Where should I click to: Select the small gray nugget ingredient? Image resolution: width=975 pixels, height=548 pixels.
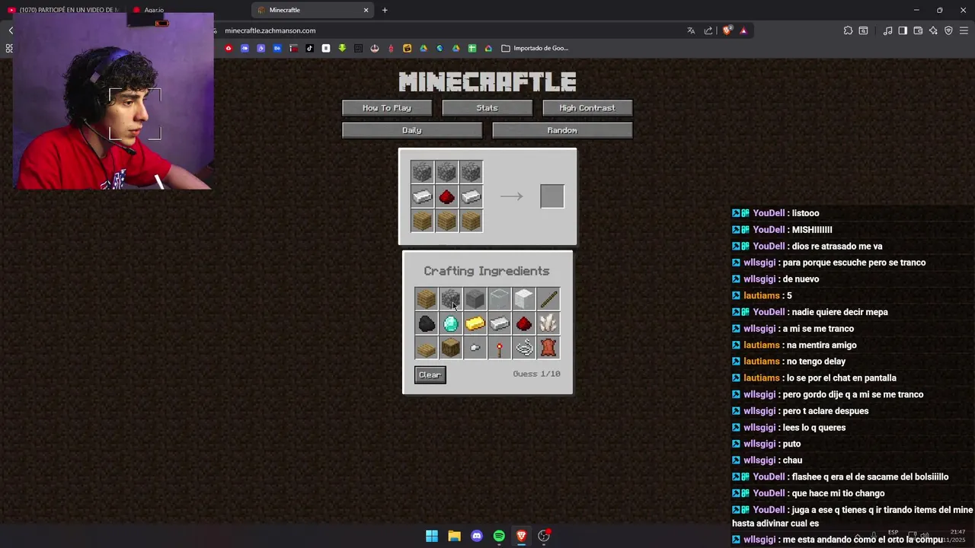pyautogui.click(x=475, y=348)
